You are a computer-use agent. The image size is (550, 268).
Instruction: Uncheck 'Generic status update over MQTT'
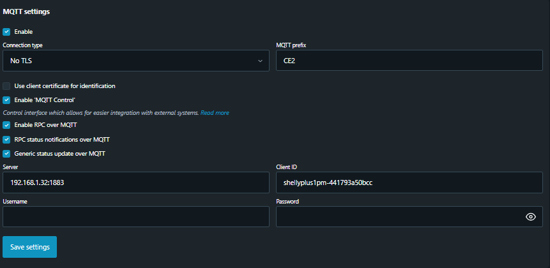click(6, 153)
